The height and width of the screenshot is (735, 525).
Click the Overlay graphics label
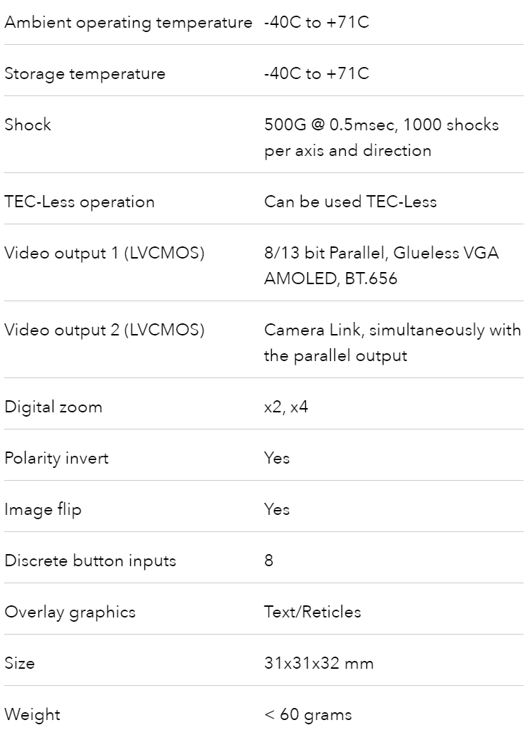(70, 612)
